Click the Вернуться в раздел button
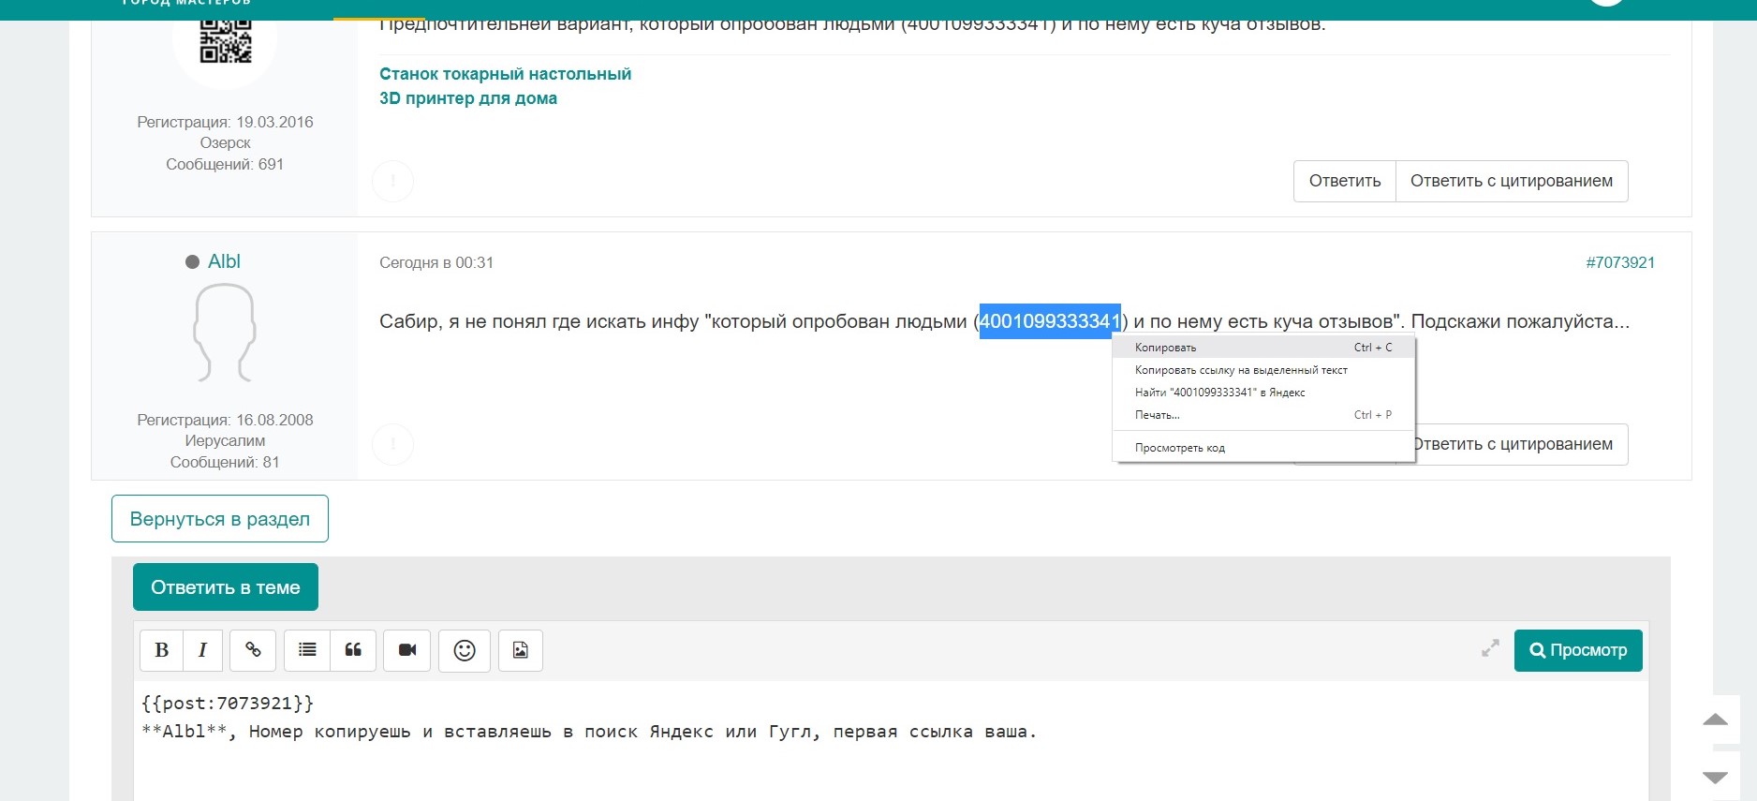The width and height of the screenshot is (1757, 801). (x=220, y=519)
